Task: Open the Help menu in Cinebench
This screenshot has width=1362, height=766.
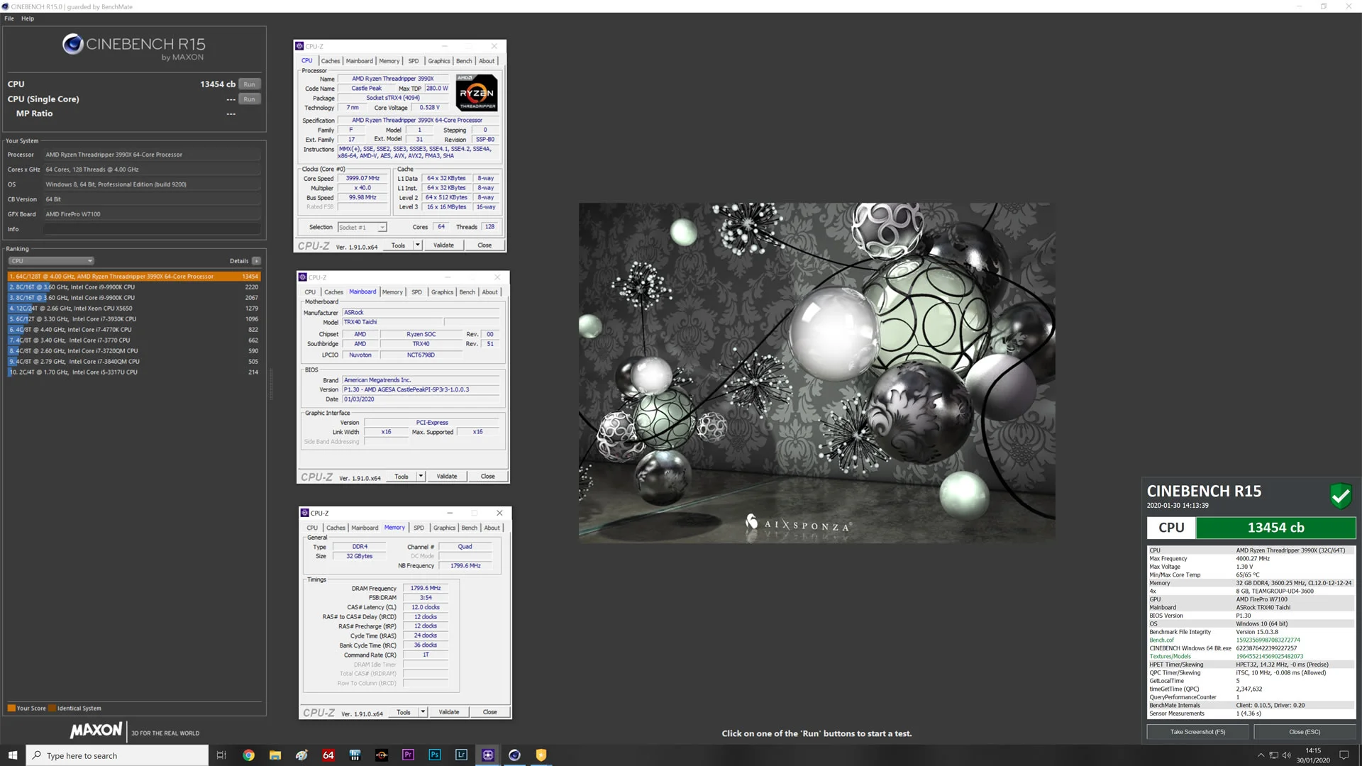Action: (28, 18)
